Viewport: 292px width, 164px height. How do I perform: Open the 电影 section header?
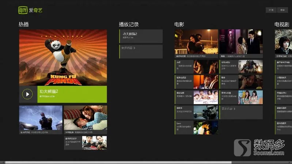(179, 24)
